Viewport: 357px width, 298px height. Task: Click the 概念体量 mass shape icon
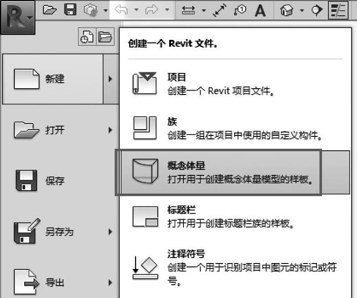(145, 171)
